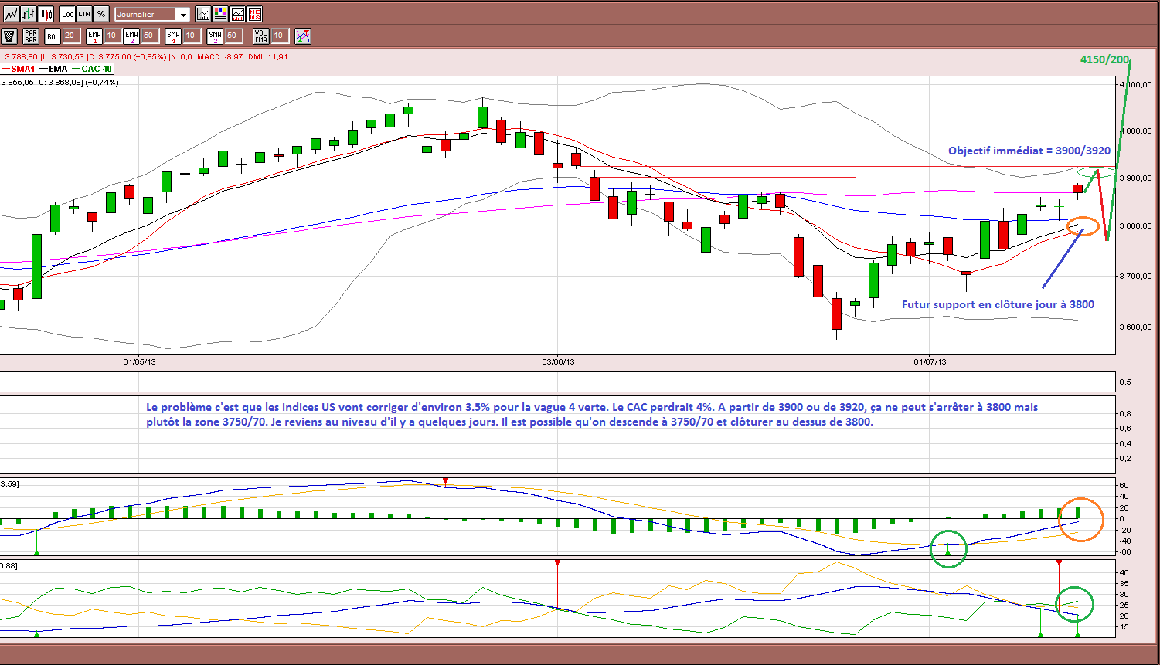Click the 01/07/13 date label
1160x665 pixels.
(x=930, y=361)
